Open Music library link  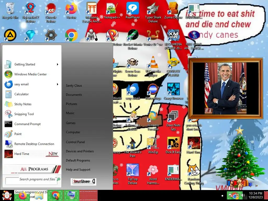(70, 113)
